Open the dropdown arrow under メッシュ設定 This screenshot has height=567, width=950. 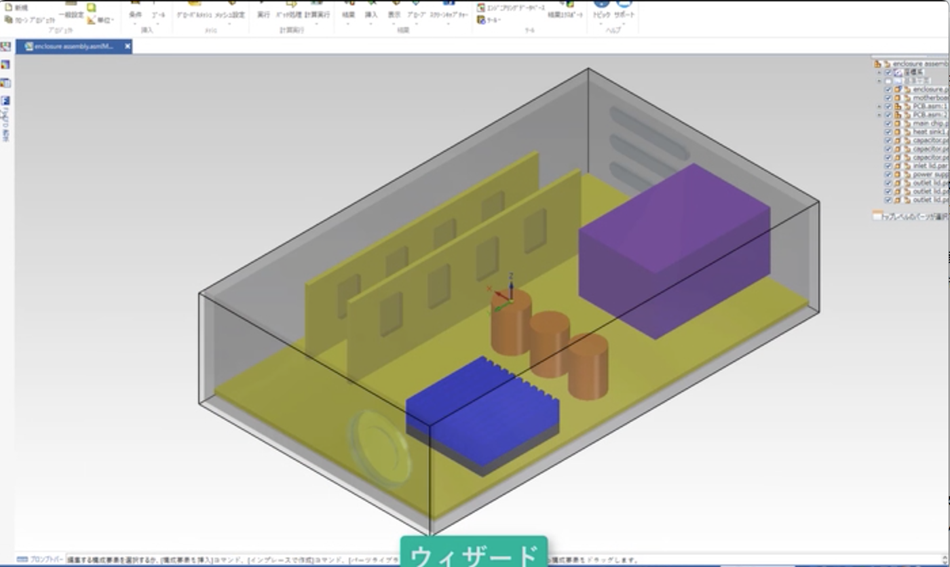click(x=229, y=24)
